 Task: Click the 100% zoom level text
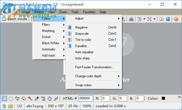click(x=87, y=106)
